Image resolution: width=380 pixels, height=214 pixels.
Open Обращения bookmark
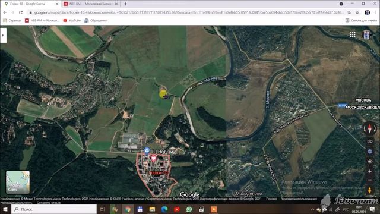(96, 21)
